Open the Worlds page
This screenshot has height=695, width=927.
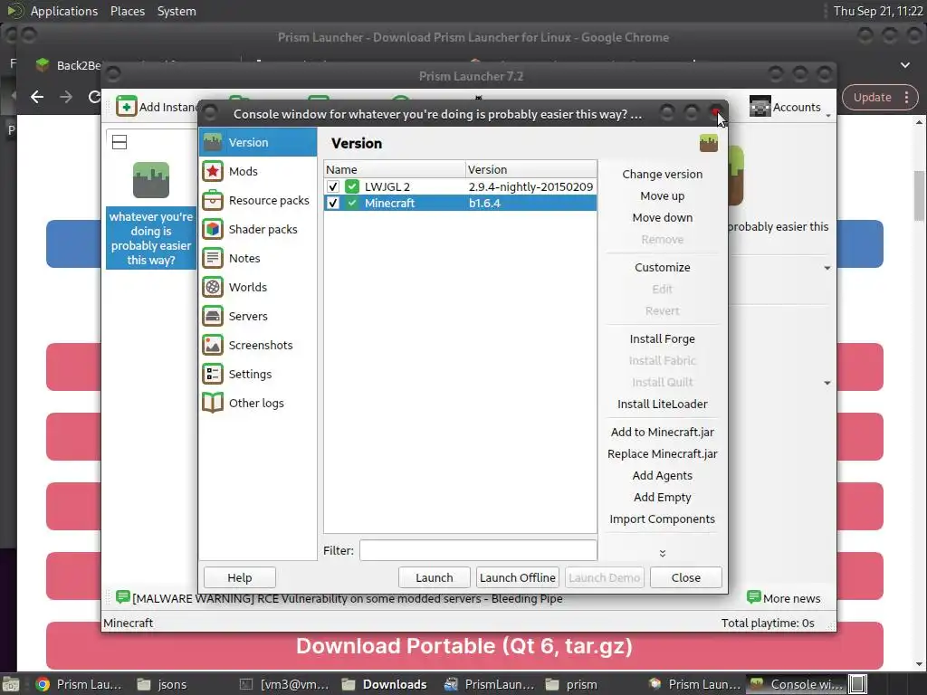tap(258, 287)
